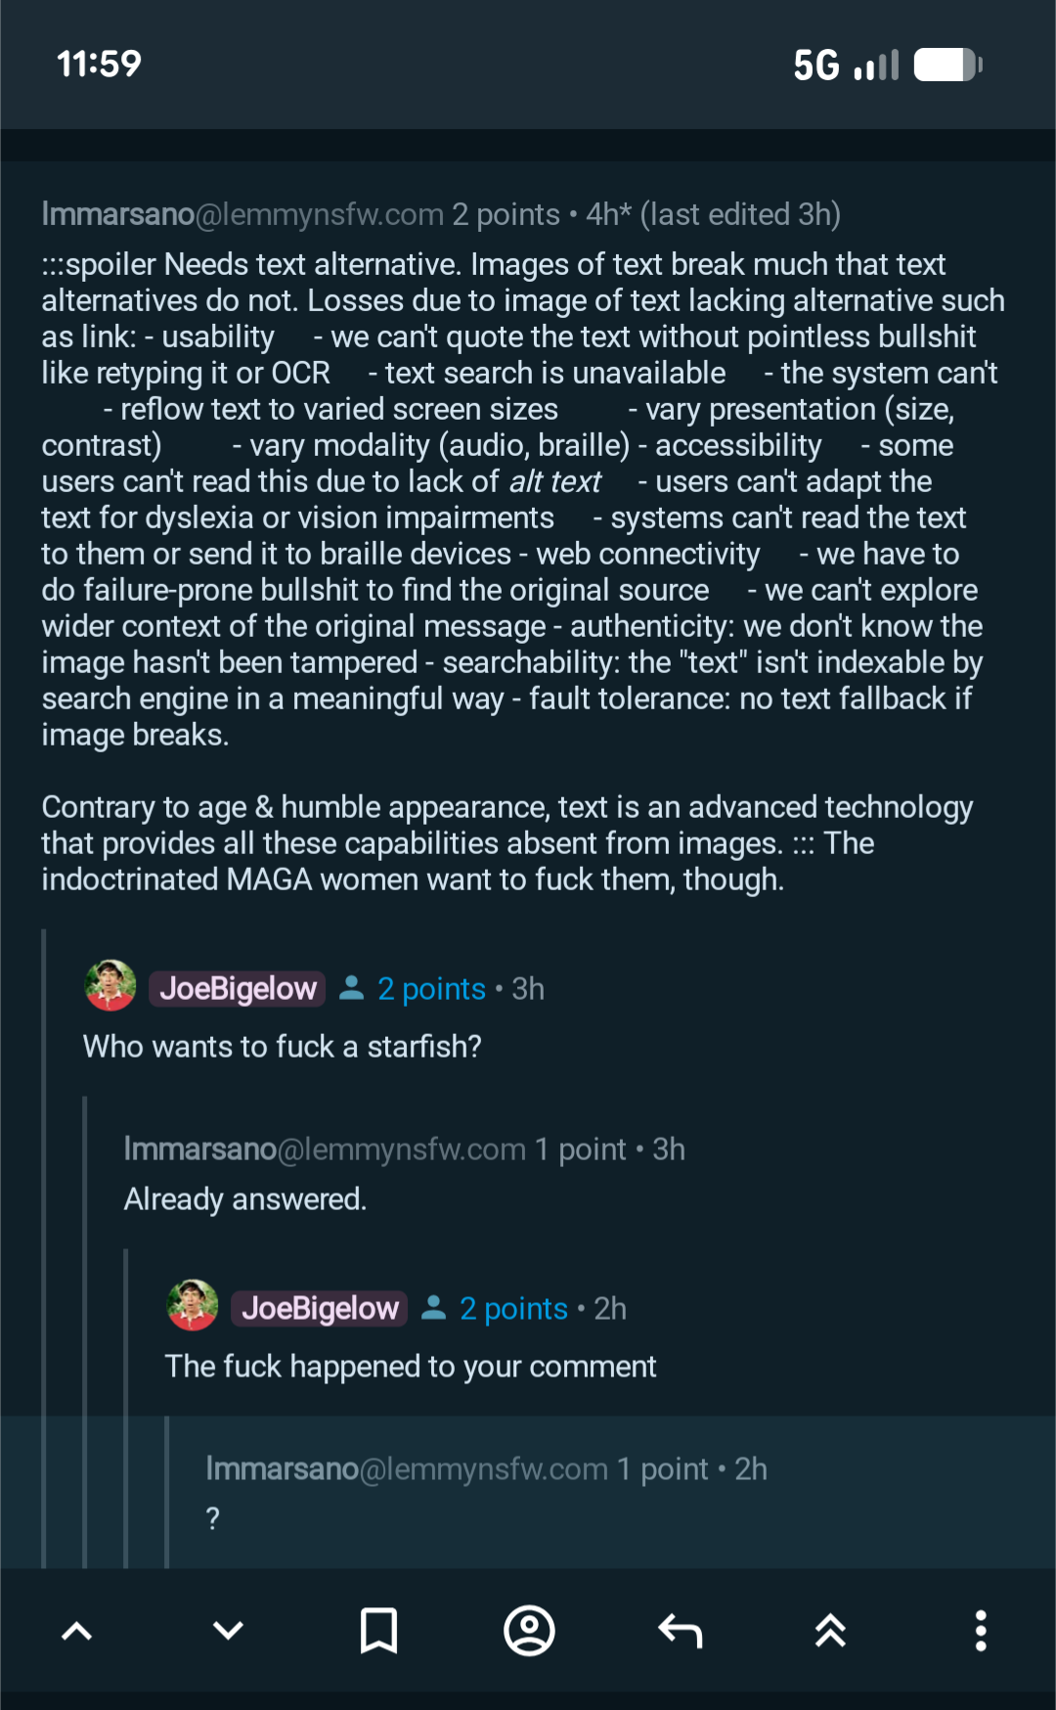The image size is (1056, 1710).
Task: Tap the reply arrow icon
Action: tap(681, 1631)
